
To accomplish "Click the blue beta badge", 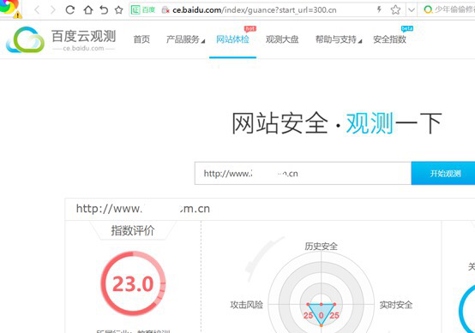I will click(x=407, y=28).
